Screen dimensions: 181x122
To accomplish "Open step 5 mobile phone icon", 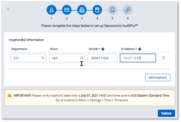I will pyautogui.click(x=112, y=10).
